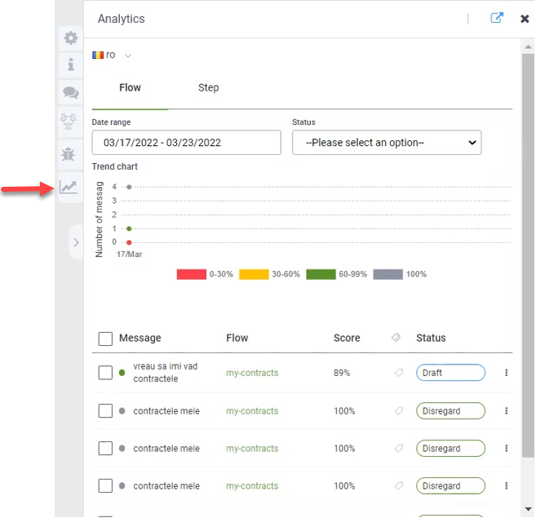536x518 pixels.
Task: Open the chat bubbles sidebar icon
Action: click(71, 93)
